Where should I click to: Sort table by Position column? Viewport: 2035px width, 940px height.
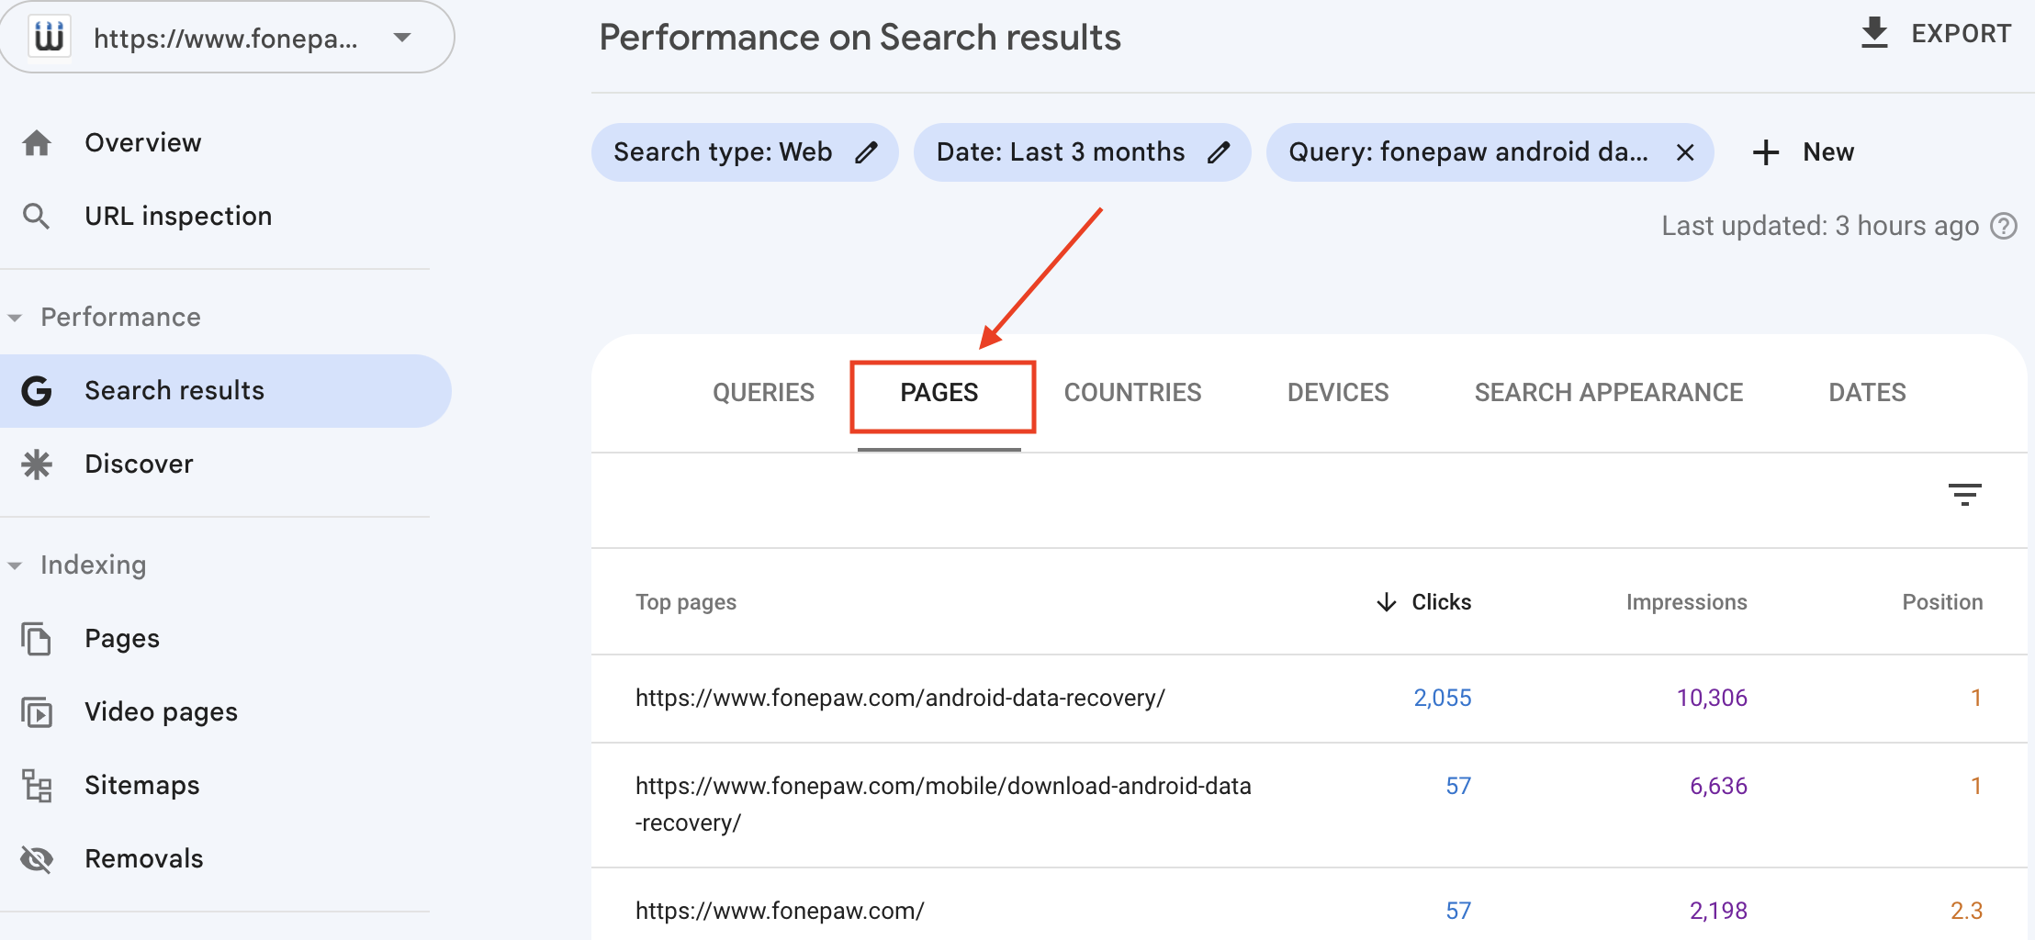click(x=1942, y=602)
